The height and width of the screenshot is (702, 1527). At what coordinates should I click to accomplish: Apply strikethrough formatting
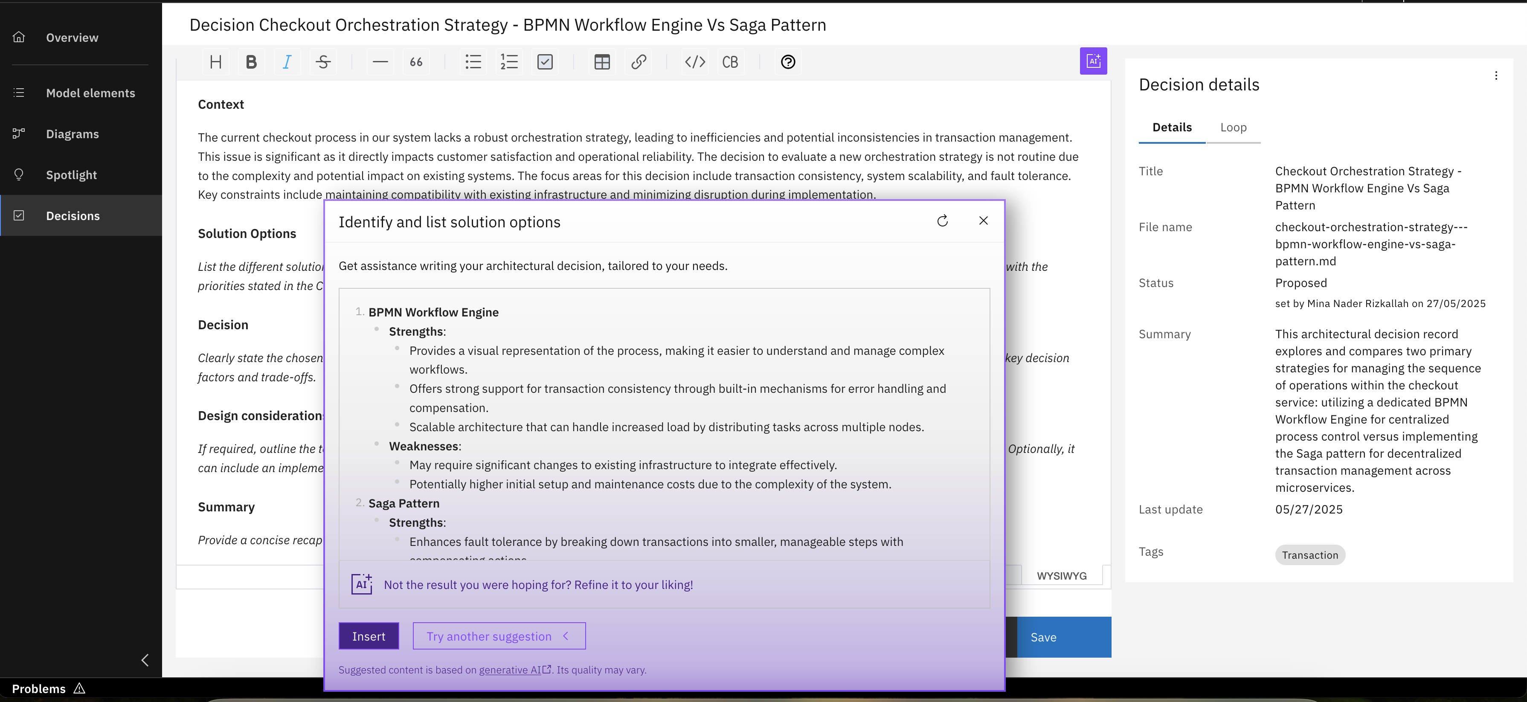pyautogui.click(x=323, y=62)
